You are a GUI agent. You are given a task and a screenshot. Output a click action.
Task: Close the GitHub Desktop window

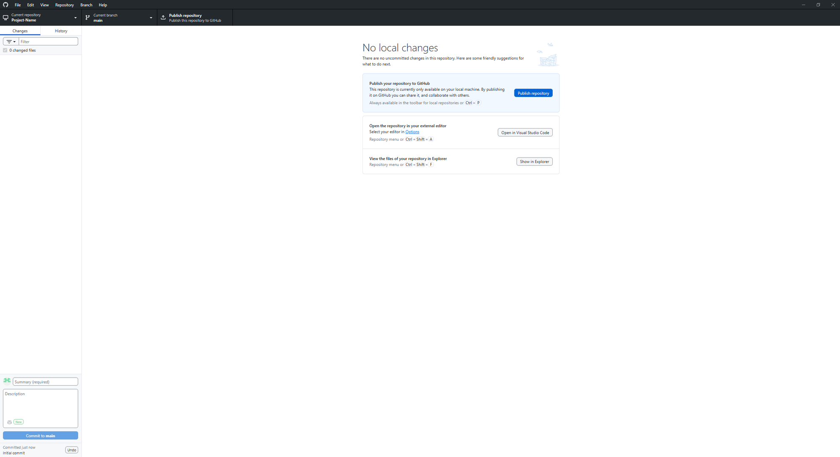(x=833, y=5)
